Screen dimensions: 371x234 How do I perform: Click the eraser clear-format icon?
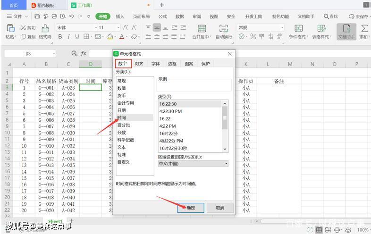pyautogui.click(x=134, y=36)
